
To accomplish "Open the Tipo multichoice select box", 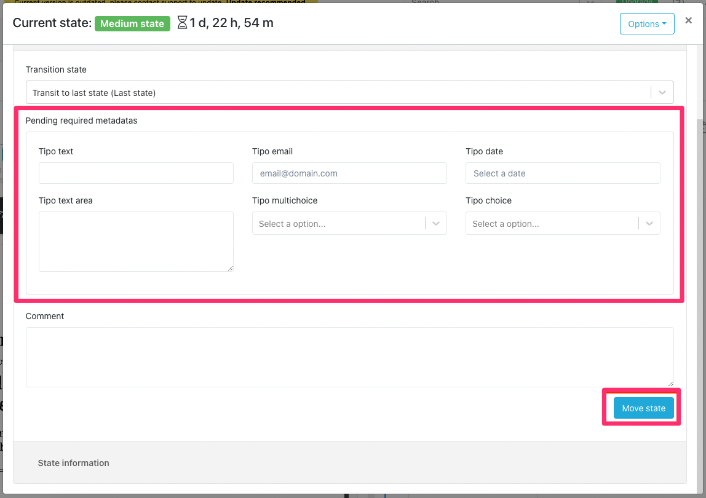I will [x=338, y=224].
